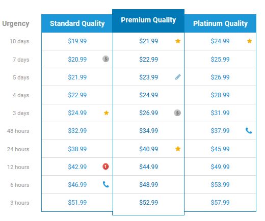Choose the $57.99 Platinum 3 hours price
The height and width of the screenshot is (221, 265).
(220, 202)
